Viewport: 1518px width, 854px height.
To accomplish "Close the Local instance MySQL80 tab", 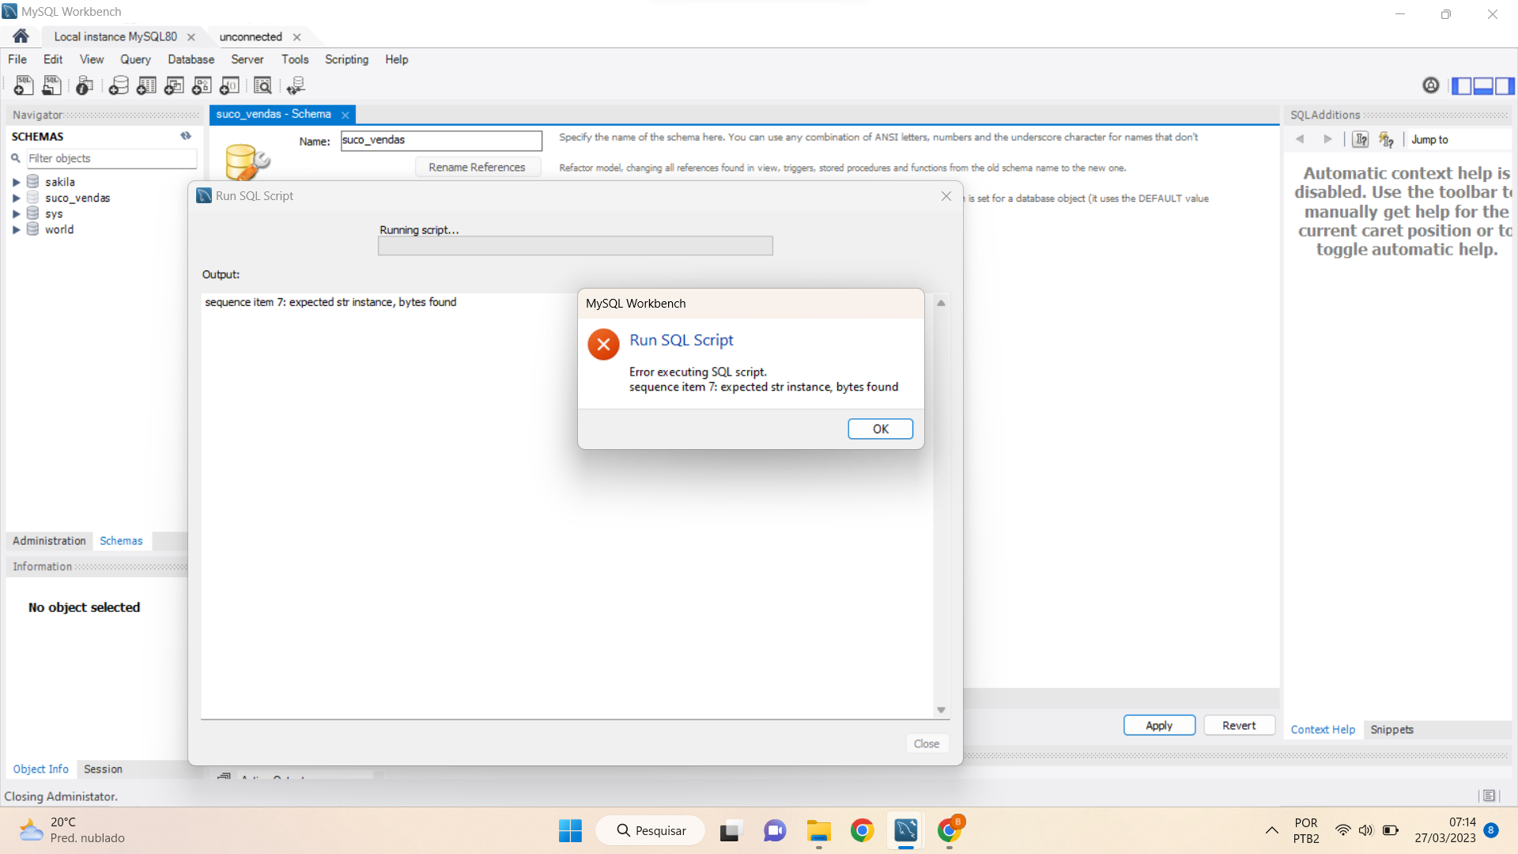I will [191, 37].
